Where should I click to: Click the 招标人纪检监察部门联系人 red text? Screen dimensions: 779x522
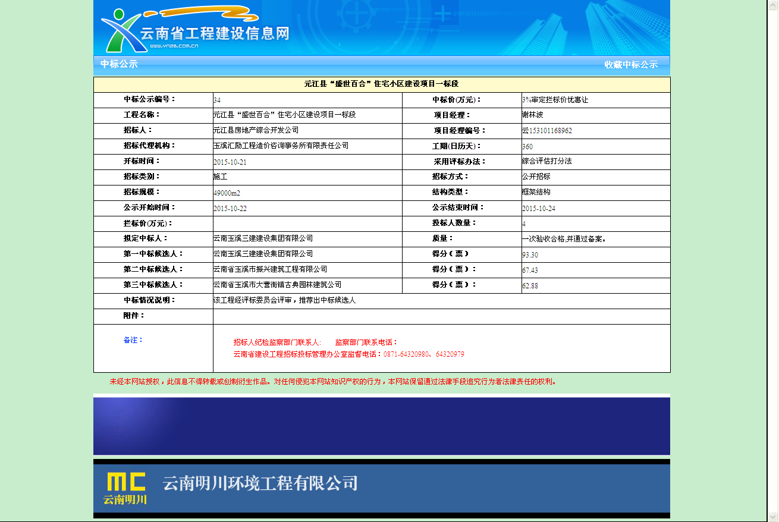click(277, 342)
